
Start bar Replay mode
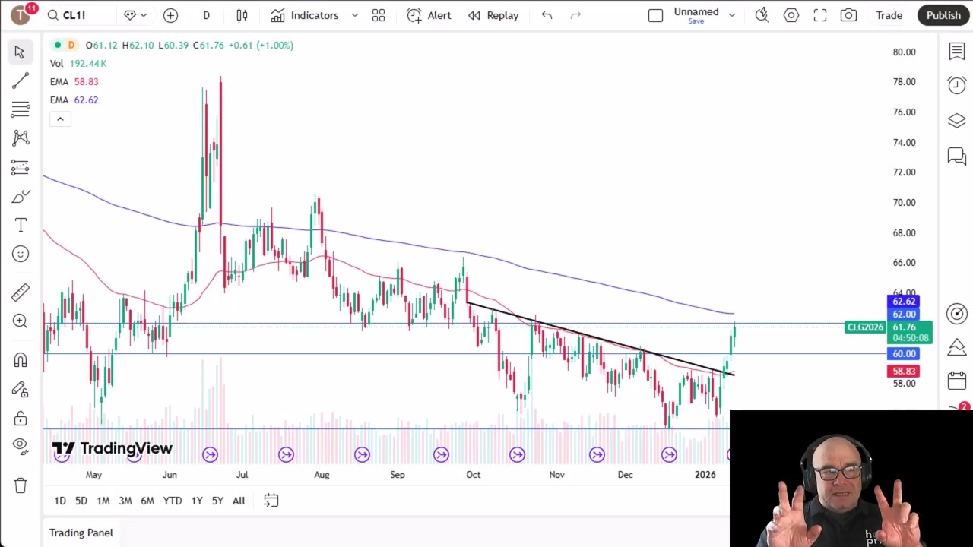(493, 15)
